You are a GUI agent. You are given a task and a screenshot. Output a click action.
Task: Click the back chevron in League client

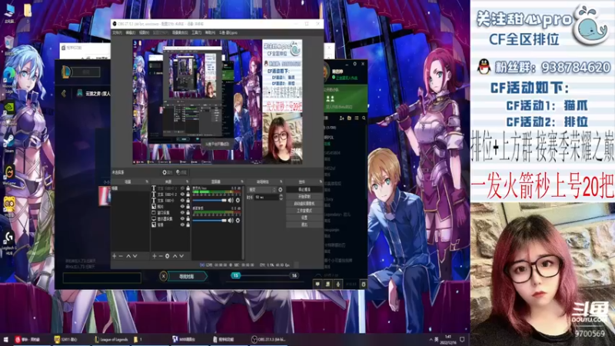[64, 93]
